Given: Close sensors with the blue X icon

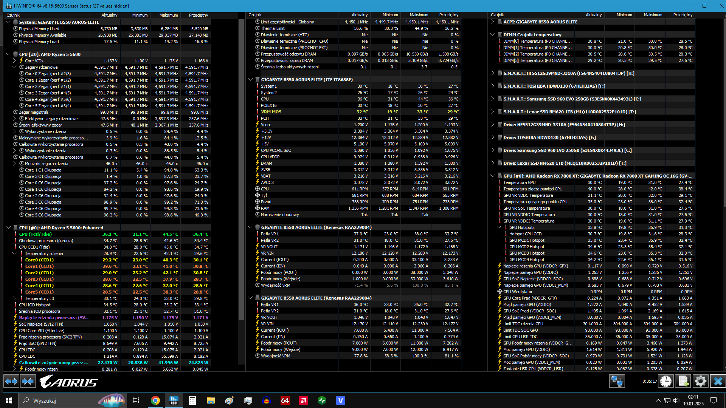Looking at the screenshot, I should [x=718, y=381].
